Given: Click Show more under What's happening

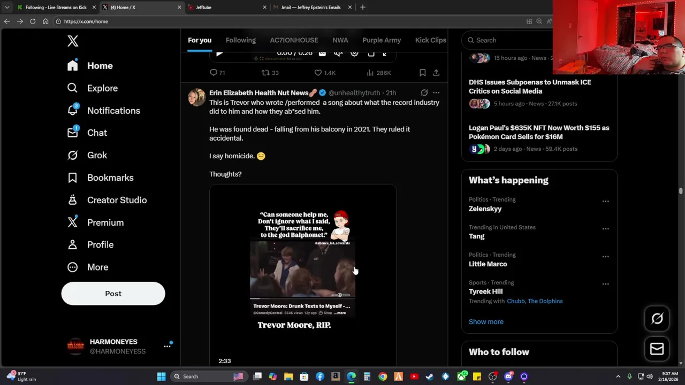Looking at the screenshot, I should [486, 322].
